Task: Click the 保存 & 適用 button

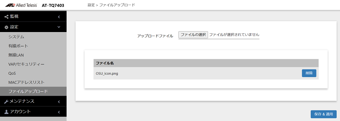Action: [x=323, y=114]
